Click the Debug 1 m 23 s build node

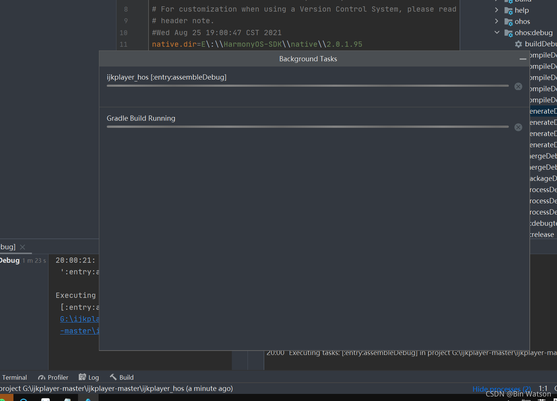tap(22, 260)
